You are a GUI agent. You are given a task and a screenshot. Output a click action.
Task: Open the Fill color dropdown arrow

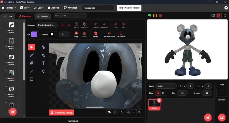click(38, 34)
